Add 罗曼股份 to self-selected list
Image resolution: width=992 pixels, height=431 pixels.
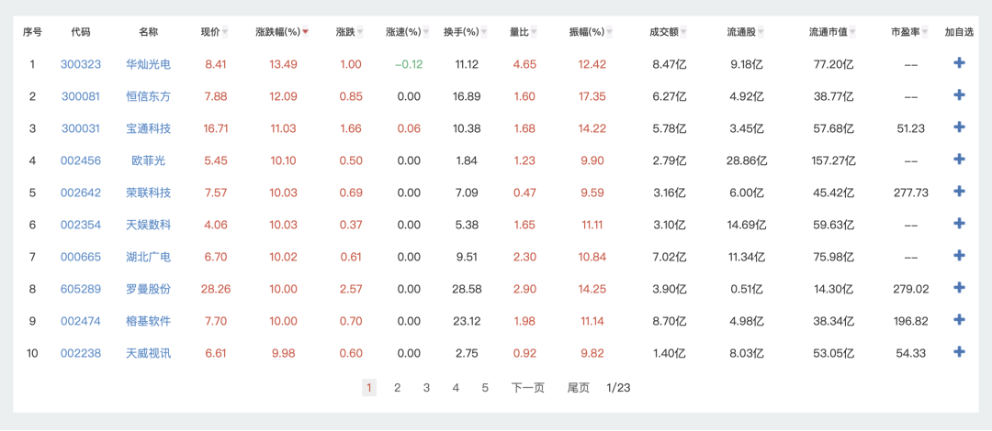point(959,288)
